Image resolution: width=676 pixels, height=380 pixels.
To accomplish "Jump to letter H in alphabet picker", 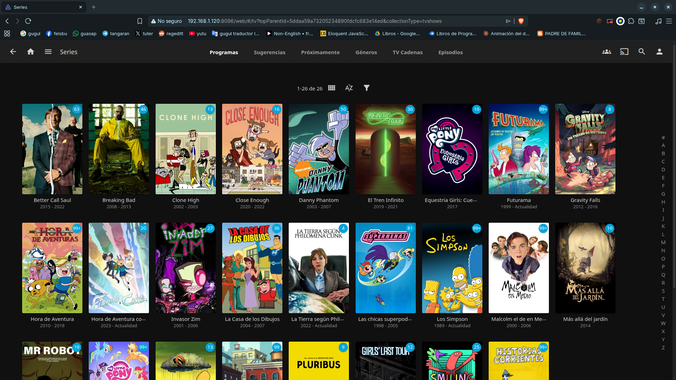I will tap(663, 202).
